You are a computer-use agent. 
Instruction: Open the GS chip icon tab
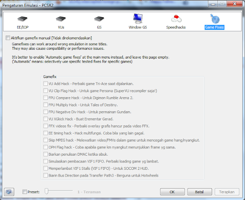tap(99, 19)
